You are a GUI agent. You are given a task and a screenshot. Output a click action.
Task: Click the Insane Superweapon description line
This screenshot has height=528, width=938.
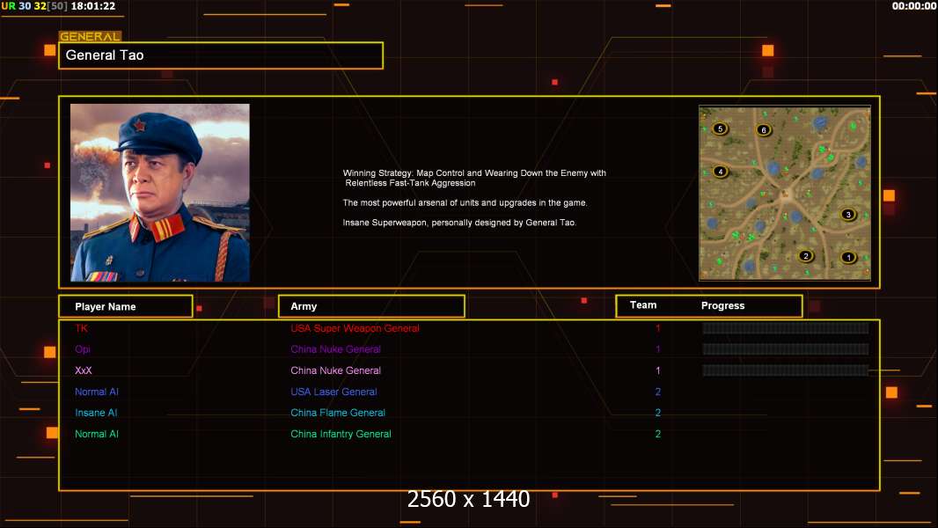coord(459,223)
